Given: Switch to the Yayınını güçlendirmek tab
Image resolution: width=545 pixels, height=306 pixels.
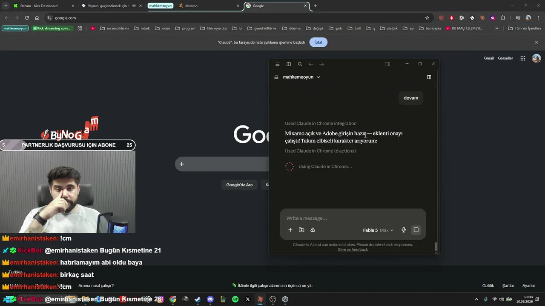Looking at the screenshot, I should (112, 6).
